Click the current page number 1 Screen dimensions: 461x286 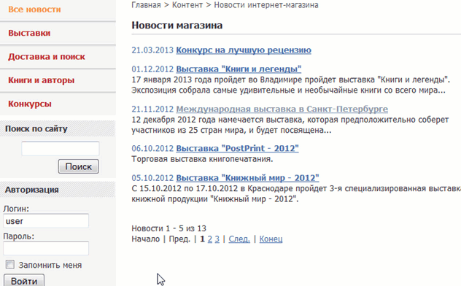pyautogui.click(x=202, y=239)
